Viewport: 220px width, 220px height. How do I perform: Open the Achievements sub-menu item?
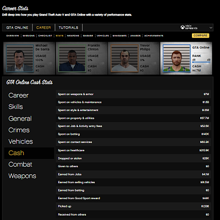click(153, 36)
